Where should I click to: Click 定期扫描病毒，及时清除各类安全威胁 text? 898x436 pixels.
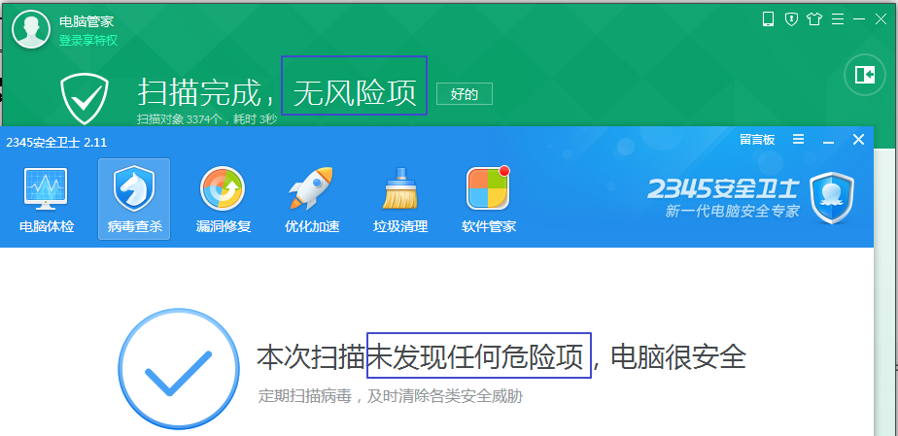click(x=390, y=396)
